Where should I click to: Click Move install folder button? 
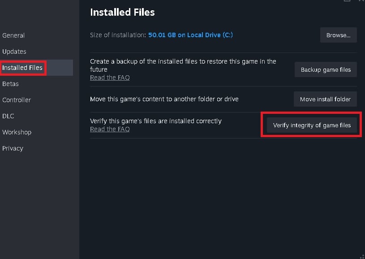click(x=325, y=99)
